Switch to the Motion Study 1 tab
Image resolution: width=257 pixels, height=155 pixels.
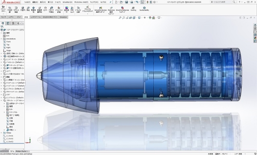click(x=21, y=151)
